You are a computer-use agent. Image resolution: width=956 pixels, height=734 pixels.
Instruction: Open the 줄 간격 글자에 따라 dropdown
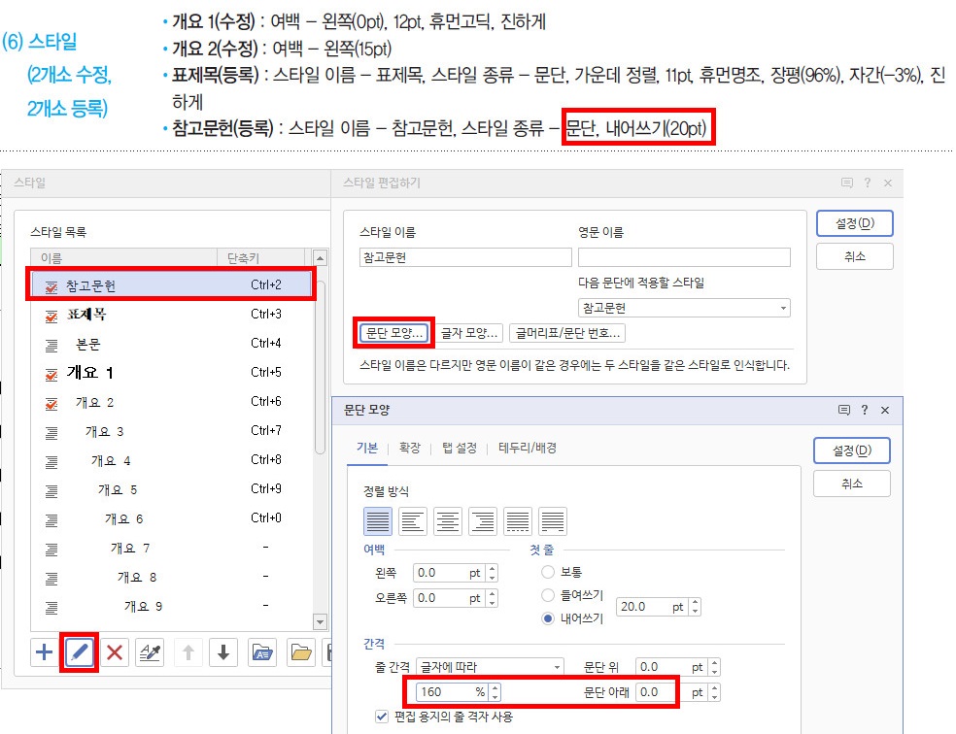click(x=491, y=667)
